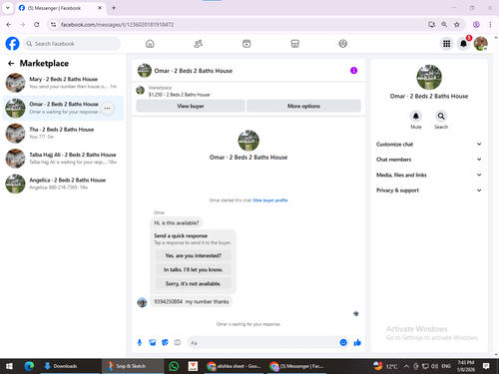Mute this conversation with the bell
The width and height of the screenshot is (499, 374).
coord(416,116)
